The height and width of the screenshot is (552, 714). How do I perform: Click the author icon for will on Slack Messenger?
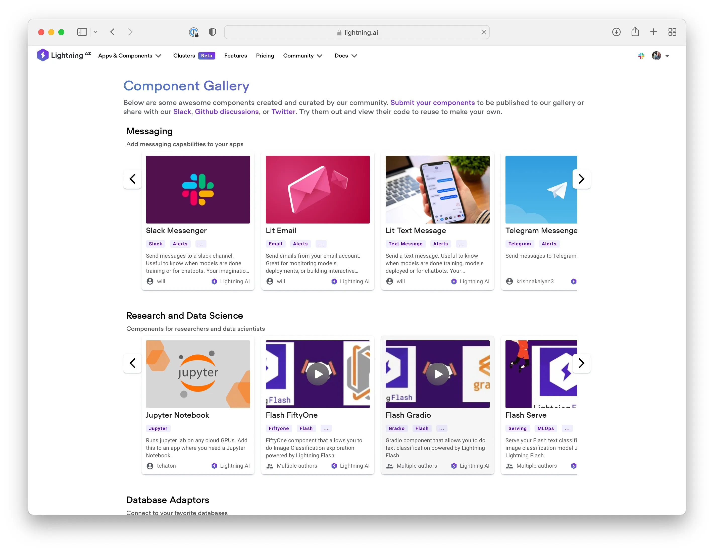click(x=150, y=281)
